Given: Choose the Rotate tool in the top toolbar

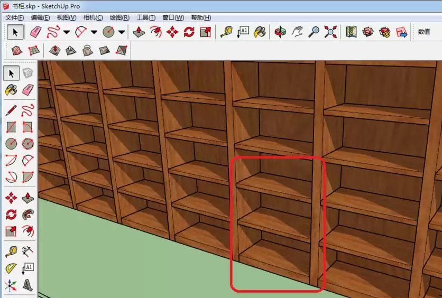Looking at the screenshot, I should [x=189, y=32].
